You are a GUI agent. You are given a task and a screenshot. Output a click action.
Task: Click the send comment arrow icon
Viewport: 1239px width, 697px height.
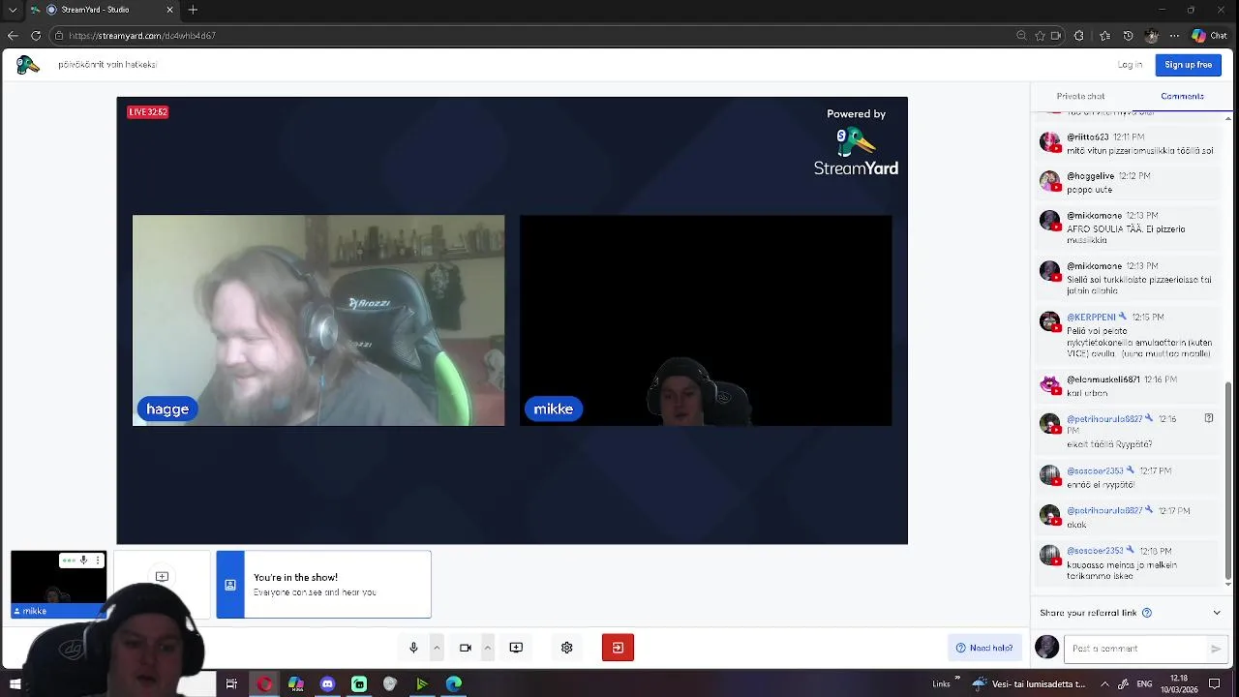(1217, 649)
